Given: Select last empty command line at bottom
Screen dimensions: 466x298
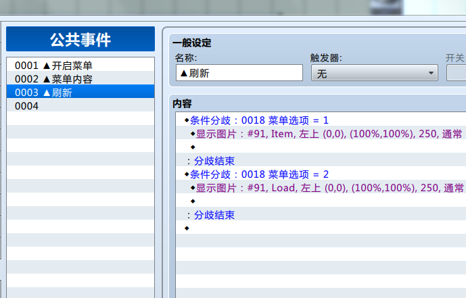Looking at the screenshot, I should coord(321,228).
